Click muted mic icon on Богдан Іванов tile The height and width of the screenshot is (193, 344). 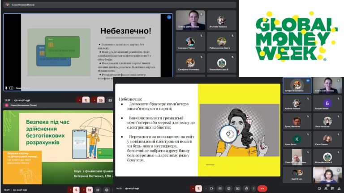point(339,98)
